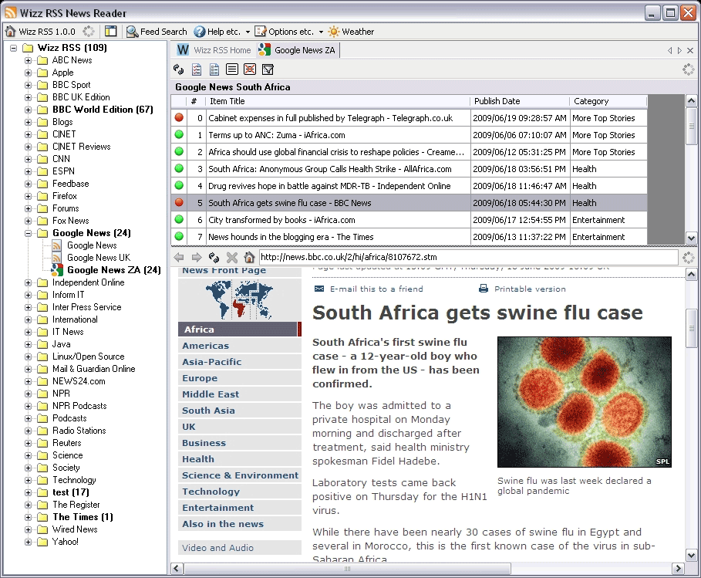Open Feed Search with the magnifier icon
Screen dimensions: 701x578
(x=132, y=32)
